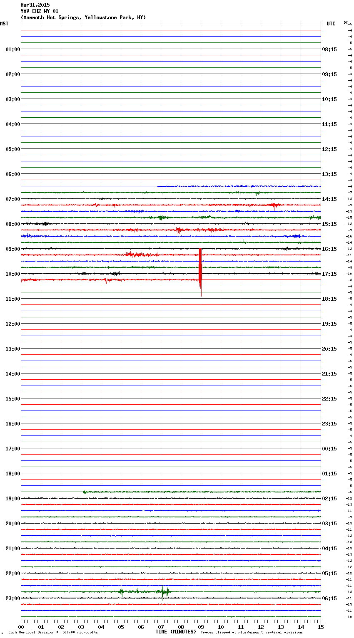Select the 21:00 MST time label
The height and width of the screenshot is (638, 354).
[x=13, y=549]
